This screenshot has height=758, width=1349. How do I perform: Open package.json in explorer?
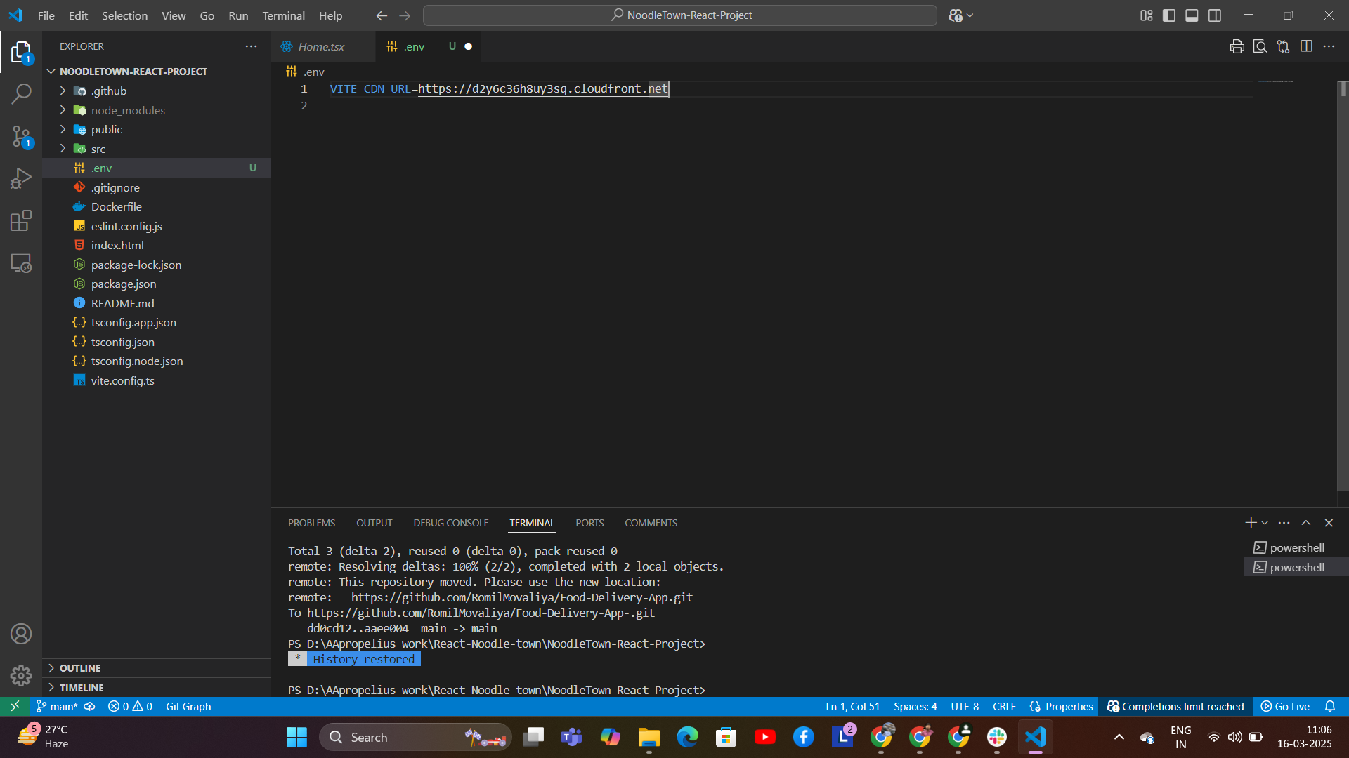click(x=124, y=284)
